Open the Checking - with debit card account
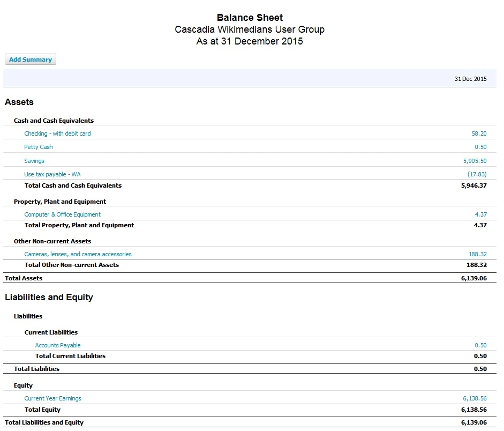Image resolution: width=504 pixels, height=431 pixels. coord(57,133)
